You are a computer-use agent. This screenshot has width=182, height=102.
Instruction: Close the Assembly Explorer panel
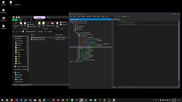point(110,20)
